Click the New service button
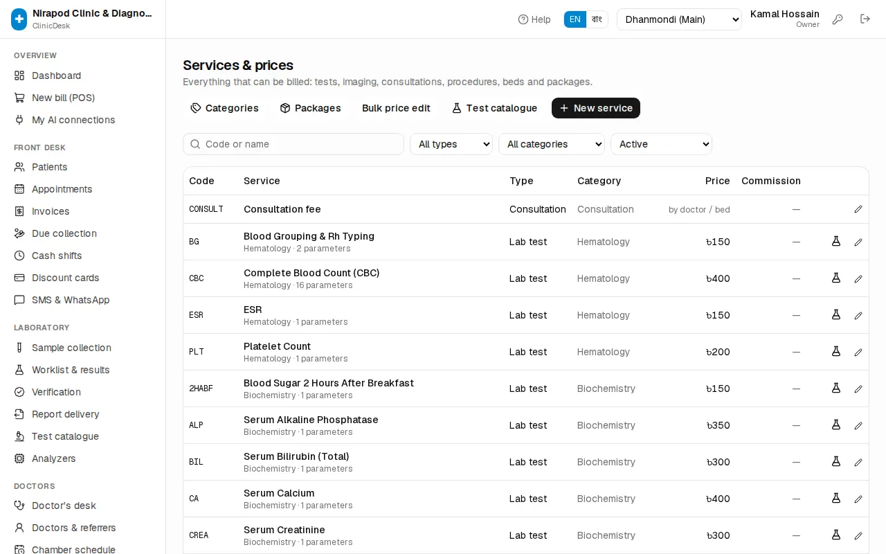Viewport: 886px width, 554px height. coord(596,108)
